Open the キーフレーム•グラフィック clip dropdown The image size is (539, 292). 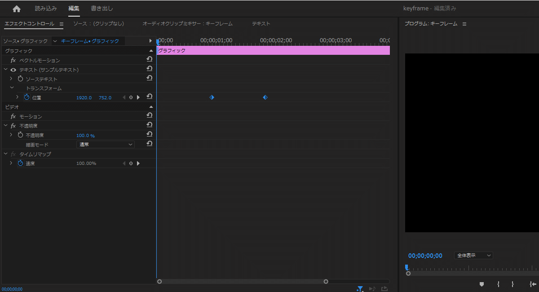[x=55, y=41]
